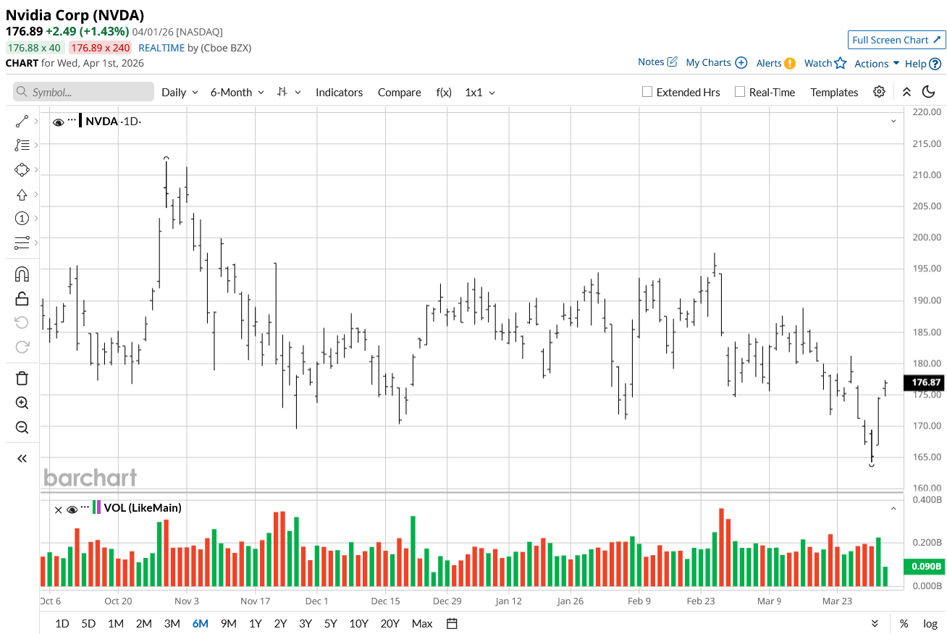
Task: Add chart via My Charts plus icon
Action: 741,62
